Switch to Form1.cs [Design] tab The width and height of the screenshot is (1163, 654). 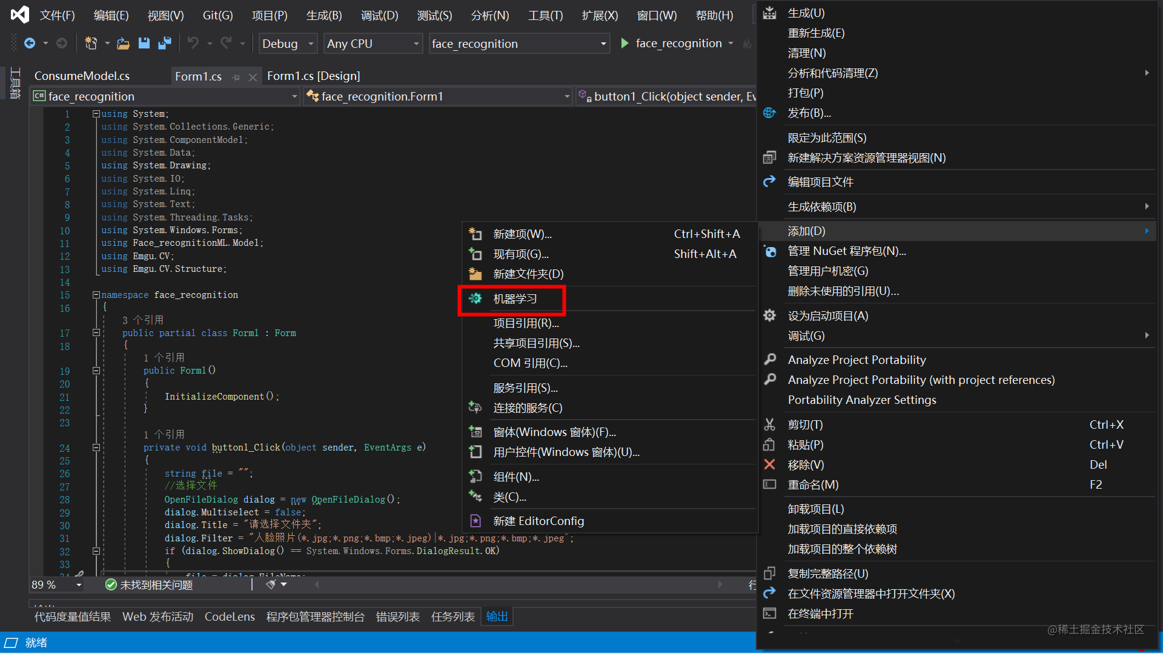pos(313,76)
